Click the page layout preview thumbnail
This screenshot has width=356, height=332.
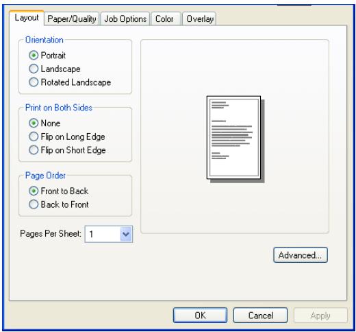[x=236, y=139]
